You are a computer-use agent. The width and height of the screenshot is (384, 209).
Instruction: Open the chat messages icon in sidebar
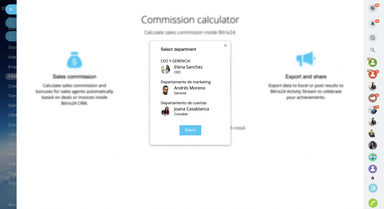point(372,38)
